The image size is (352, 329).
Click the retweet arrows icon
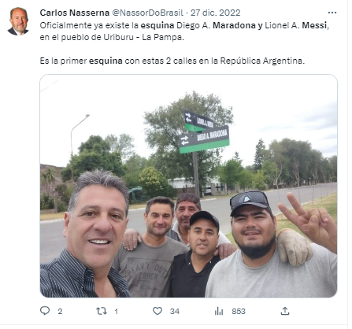(x=102, y=311)
